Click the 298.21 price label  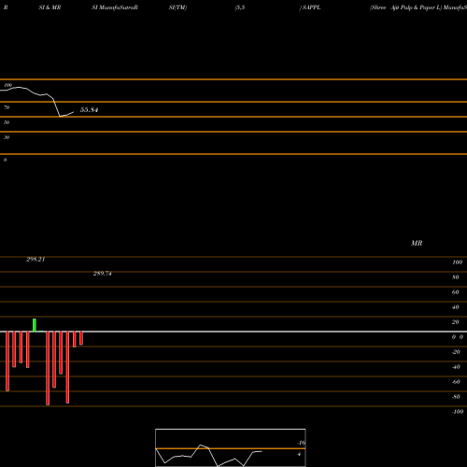[35, 259]
